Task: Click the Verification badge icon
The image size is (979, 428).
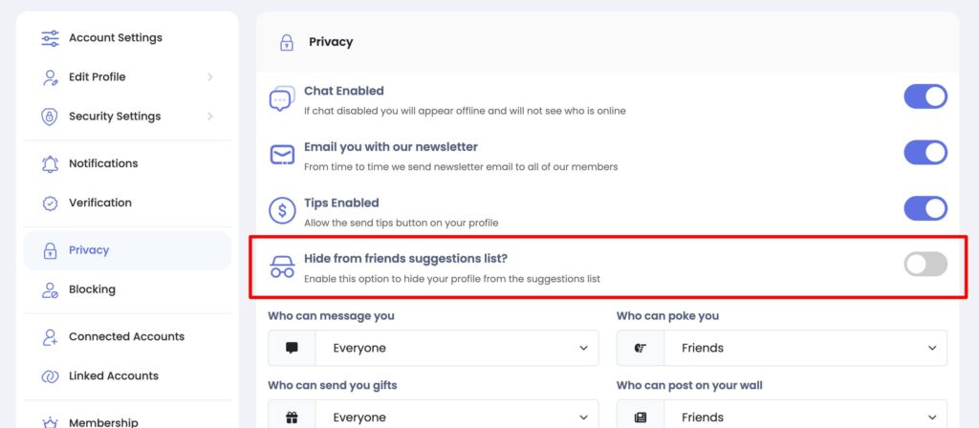Action: [x=50, y=203]
